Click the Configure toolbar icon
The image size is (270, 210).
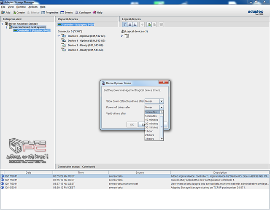click(x=82, y=13)
